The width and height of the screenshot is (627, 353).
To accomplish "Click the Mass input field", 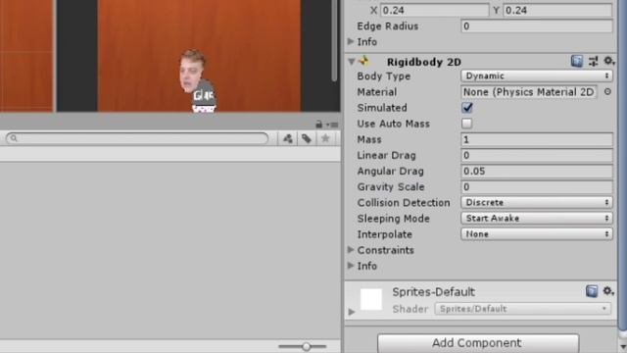I will [537, 139].
